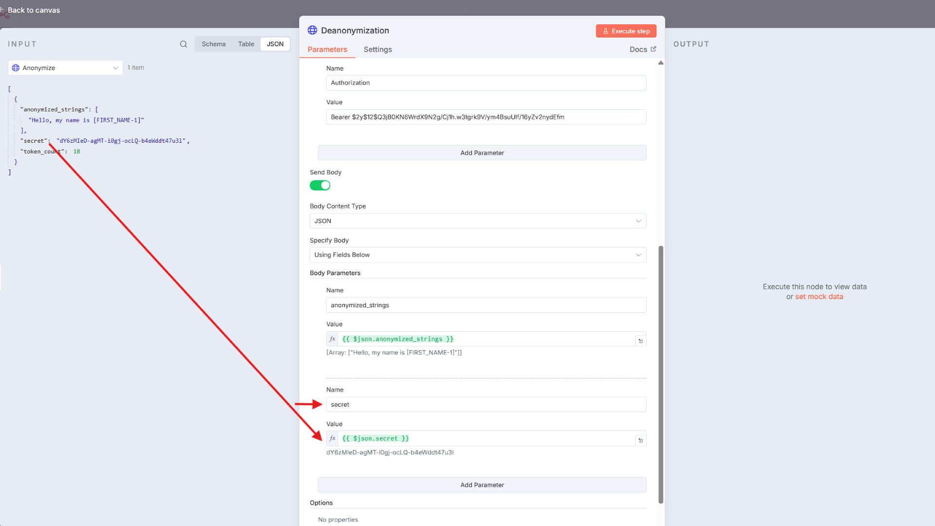935x526 pixels.
Task: Open the Body Content Type dropdown showing JSON
Action: (478, 221)
